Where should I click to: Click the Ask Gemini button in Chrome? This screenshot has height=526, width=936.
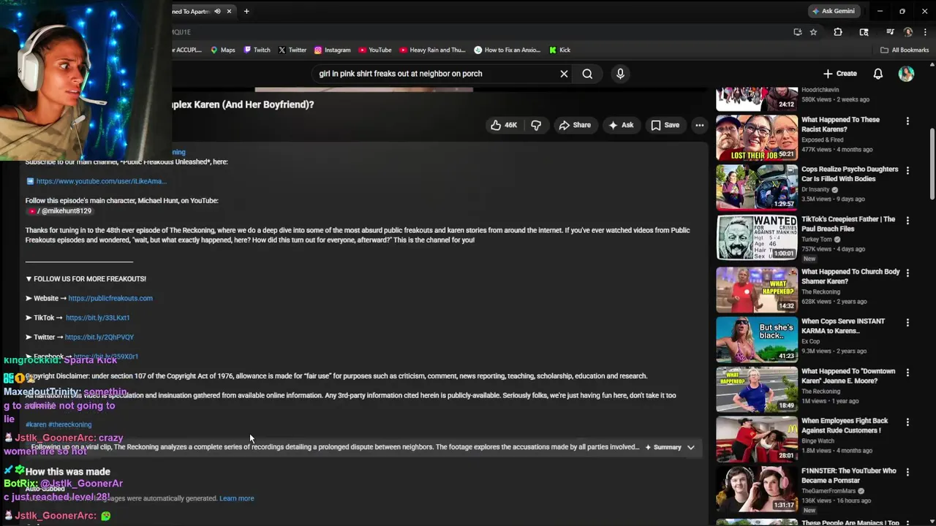(833, 11)
